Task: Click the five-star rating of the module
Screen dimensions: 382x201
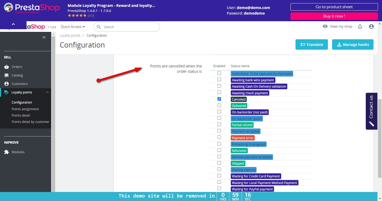Action: coord(77,15)
